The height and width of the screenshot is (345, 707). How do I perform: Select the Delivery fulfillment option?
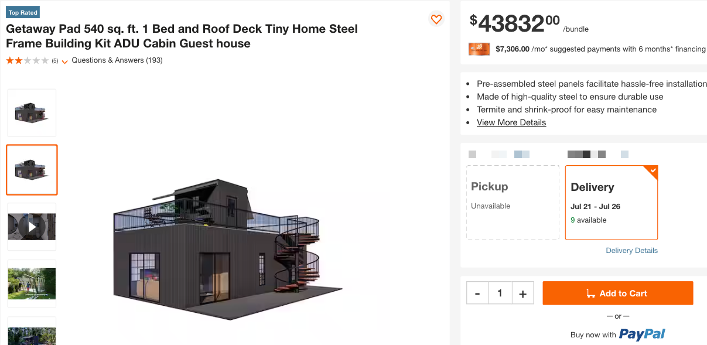tap(611, 203)
